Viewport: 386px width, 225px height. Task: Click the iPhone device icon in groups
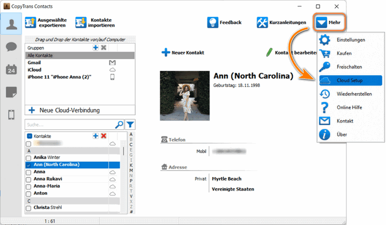tap(112, 77)
